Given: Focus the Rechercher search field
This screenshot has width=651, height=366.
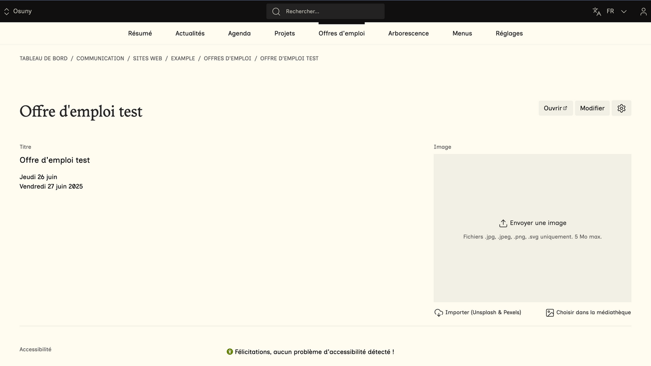Looking at the screenshot, I should [x=331, y=11].
